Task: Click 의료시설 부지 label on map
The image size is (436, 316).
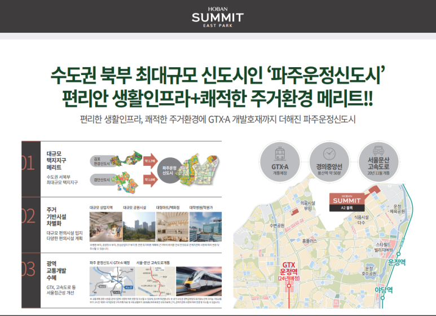Action: pyautogui.click(x=307, y=205)
